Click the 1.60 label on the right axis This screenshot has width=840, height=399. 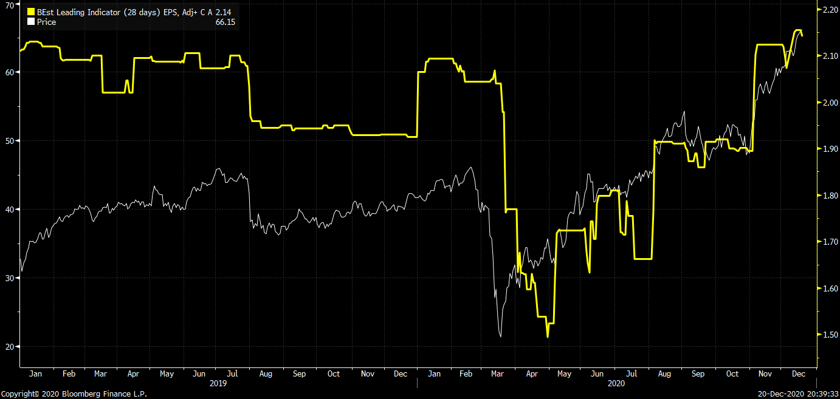pyautogui.click(x=830, y=288)
